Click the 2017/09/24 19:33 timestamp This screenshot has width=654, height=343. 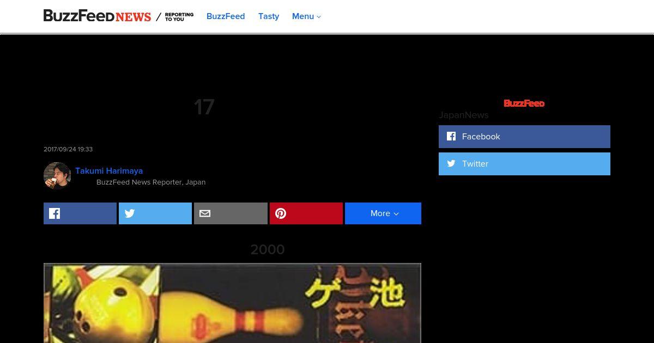[68, 149]
